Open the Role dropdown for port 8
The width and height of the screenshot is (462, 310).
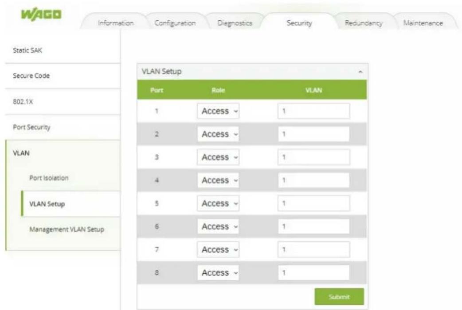point(218,273)
